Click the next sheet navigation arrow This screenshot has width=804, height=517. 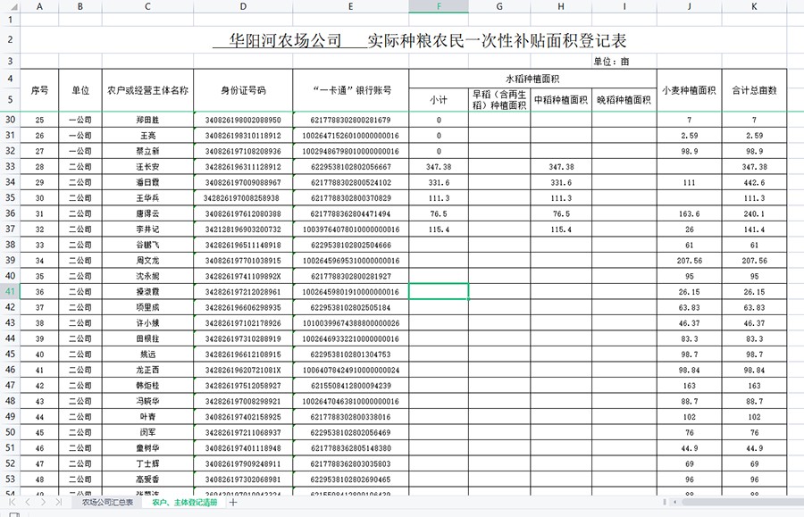coord(43,503)
